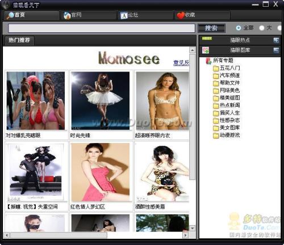Collapse the 猫眼图库 panel with its arrow
Viewport: 284px width, 245px height.
tap(276, 50)
